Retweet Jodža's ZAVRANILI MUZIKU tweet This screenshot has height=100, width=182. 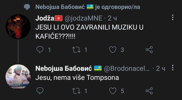(77, 50)
